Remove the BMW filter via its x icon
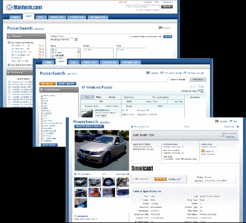The width and height of the screenshot is (246, 223). pos(42,108)
